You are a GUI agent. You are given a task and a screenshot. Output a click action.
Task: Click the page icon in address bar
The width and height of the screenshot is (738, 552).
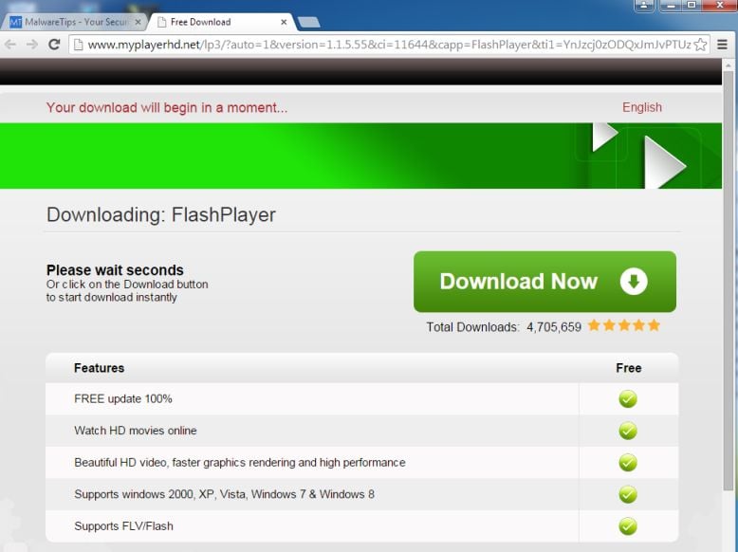(78, 45)
